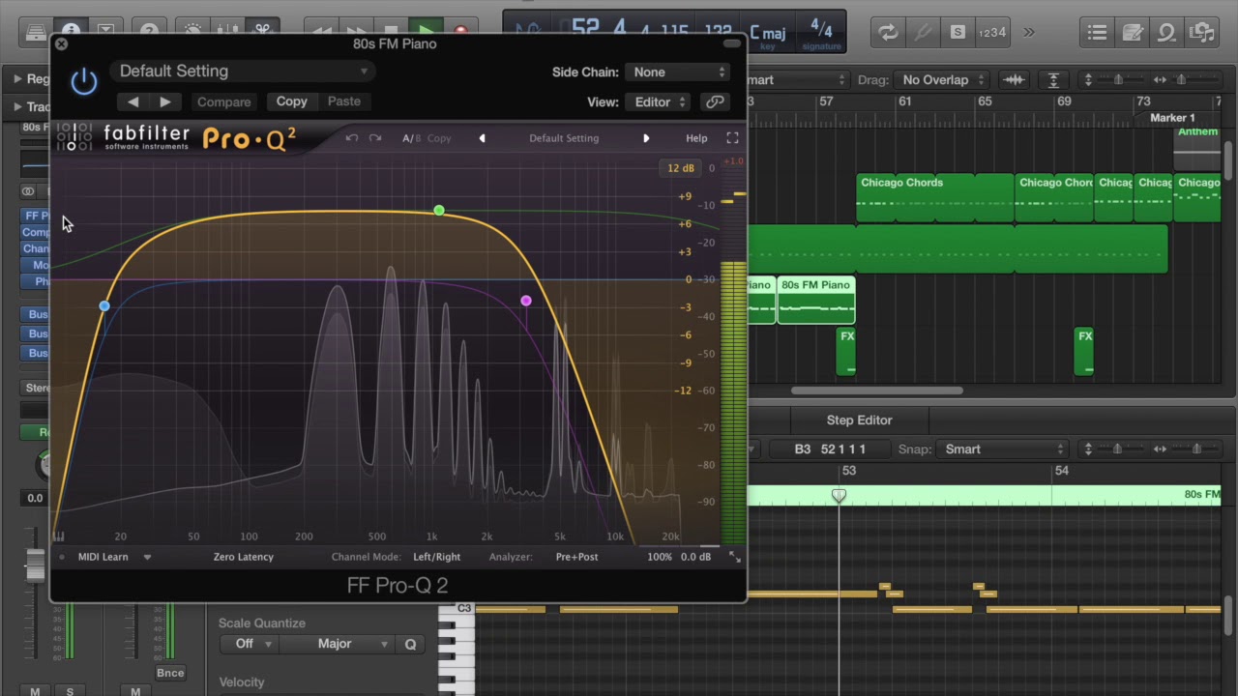
Task: Open the list editors icon
Action: (1097, 32)
